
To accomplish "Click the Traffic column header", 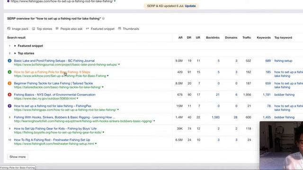I will [x=247, y=38].
